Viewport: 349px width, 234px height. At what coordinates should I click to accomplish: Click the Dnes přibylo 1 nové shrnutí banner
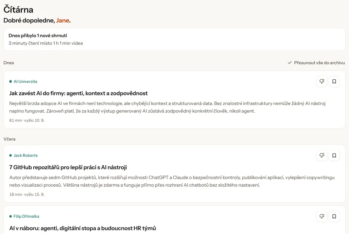[x=174, y=40]
